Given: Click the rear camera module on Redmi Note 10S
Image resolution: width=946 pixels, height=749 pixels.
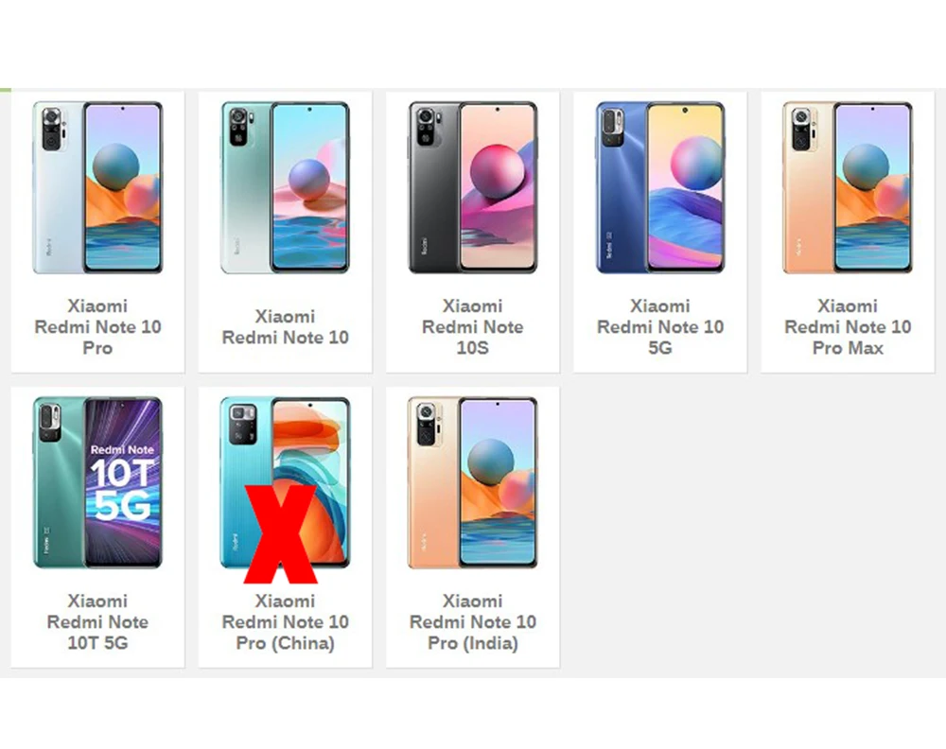Looking at the screenshot, I should pyautogui.click(x=427, y=128).
